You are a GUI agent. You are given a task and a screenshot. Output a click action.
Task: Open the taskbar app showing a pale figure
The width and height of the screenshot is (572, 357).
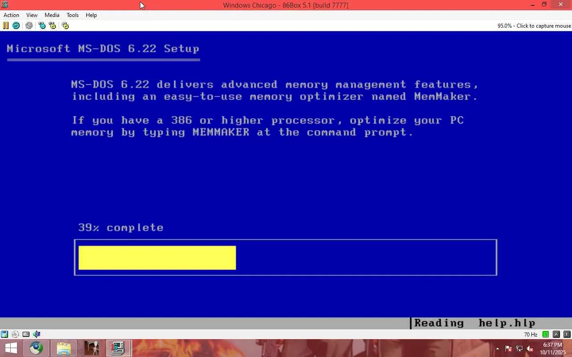[x=92, y=348]
